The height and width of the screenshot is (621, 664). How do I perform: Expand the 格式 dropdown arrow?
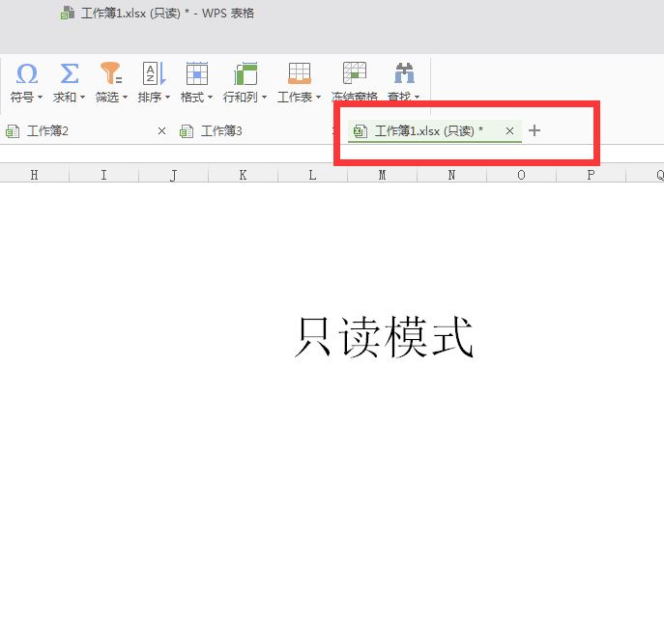[210, 98]
